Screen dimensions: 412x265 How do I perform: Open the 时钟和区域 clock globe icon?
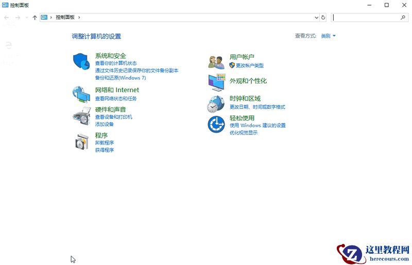[216, 104]
